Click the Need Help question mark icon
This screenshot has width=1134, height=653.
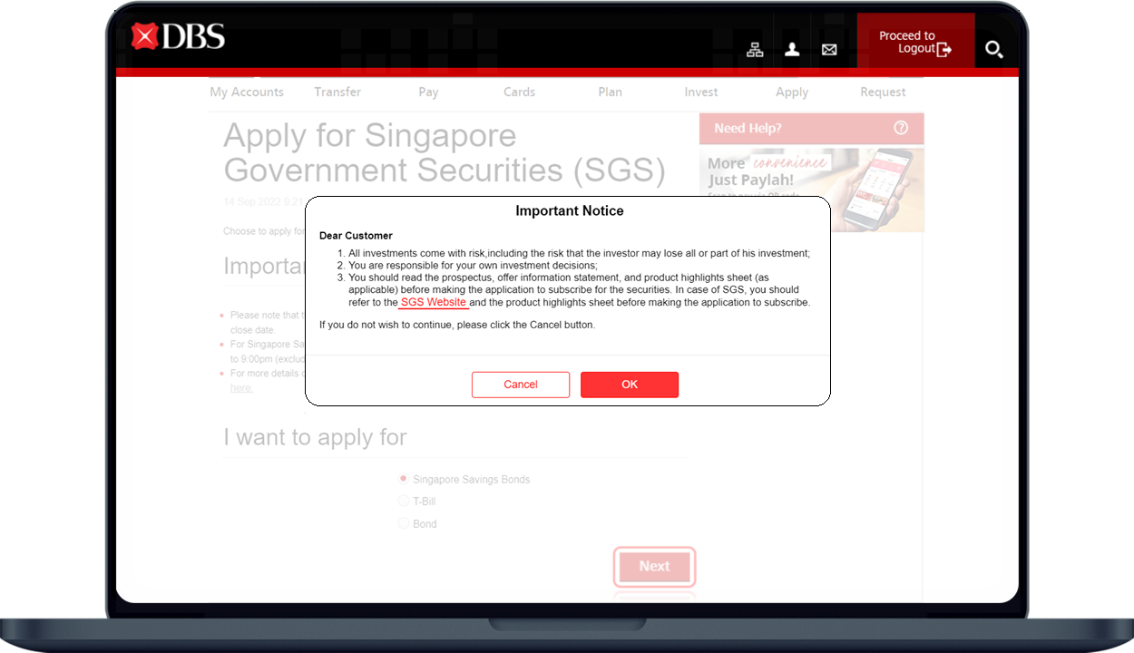pyautogui.click(x=901, y=128)
